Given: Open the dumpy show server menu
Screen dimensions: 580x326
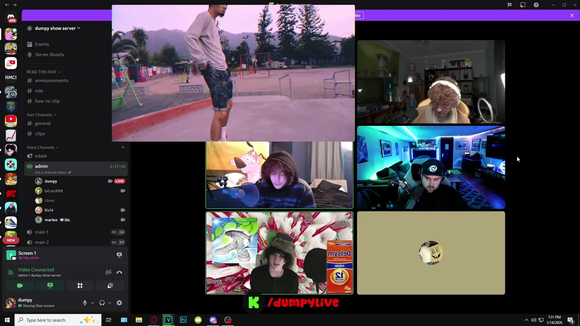Looking at the screenshot, I should pos(58,28).
